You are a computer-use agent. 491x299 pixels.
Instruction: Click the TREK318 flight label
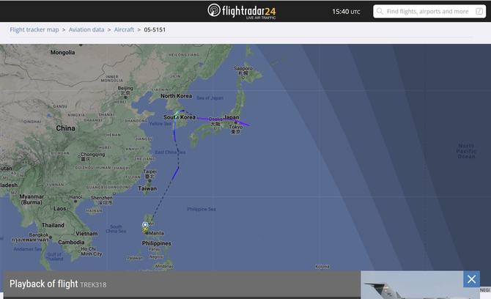93,285
